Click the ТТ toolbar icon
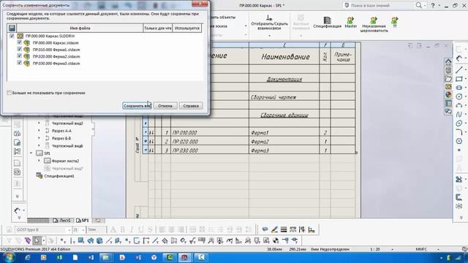This screenshot has width=468, height=263. click(x=395, y=20)
